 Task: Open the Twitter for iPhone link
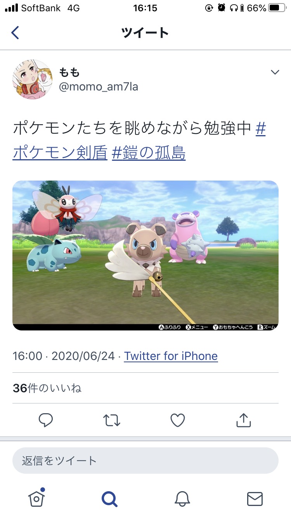pyautogui.click(x=171, y=356)
